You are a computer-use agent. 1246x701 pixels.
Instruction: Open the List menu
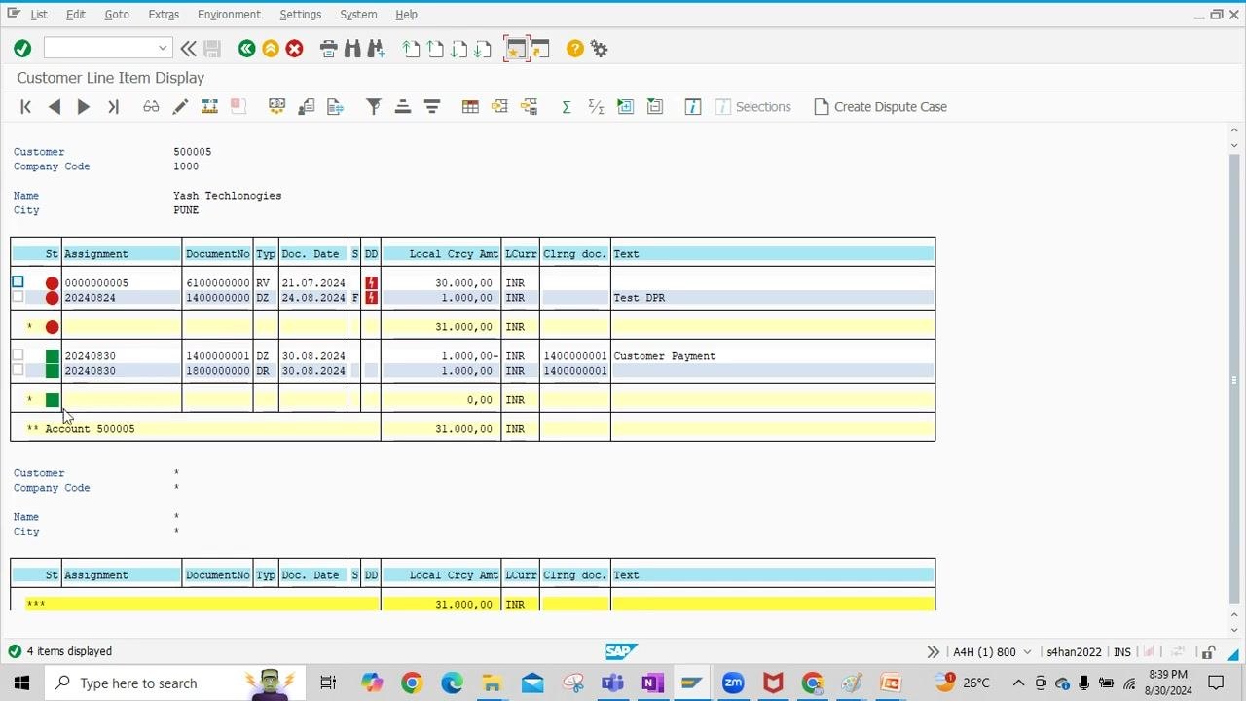click(39, 15)
